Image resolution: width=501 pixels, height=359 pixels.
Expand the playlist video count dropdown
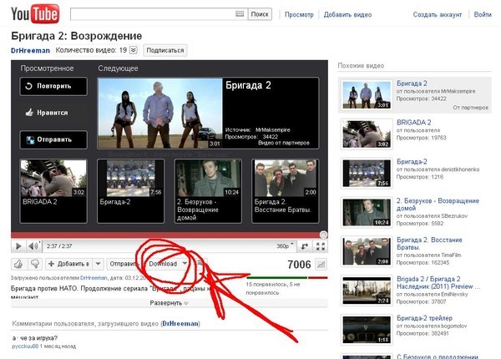click(134, 50)
